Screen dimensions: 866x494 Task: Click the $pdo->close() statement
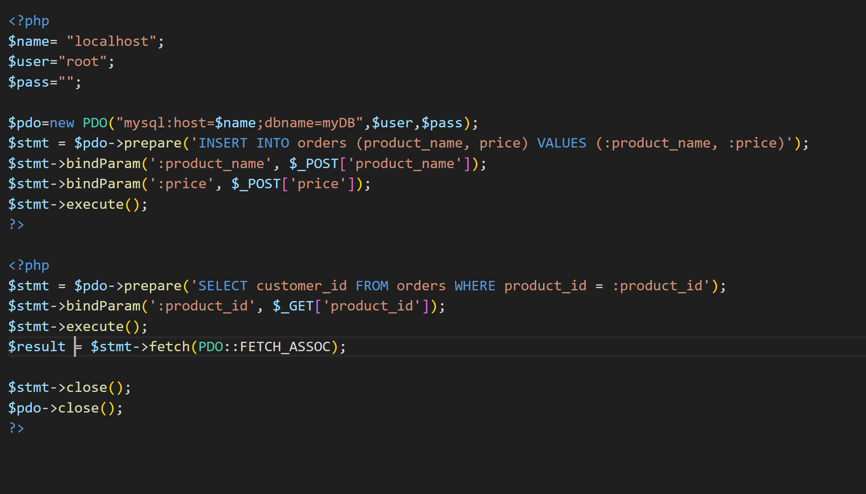pos(64,407)
